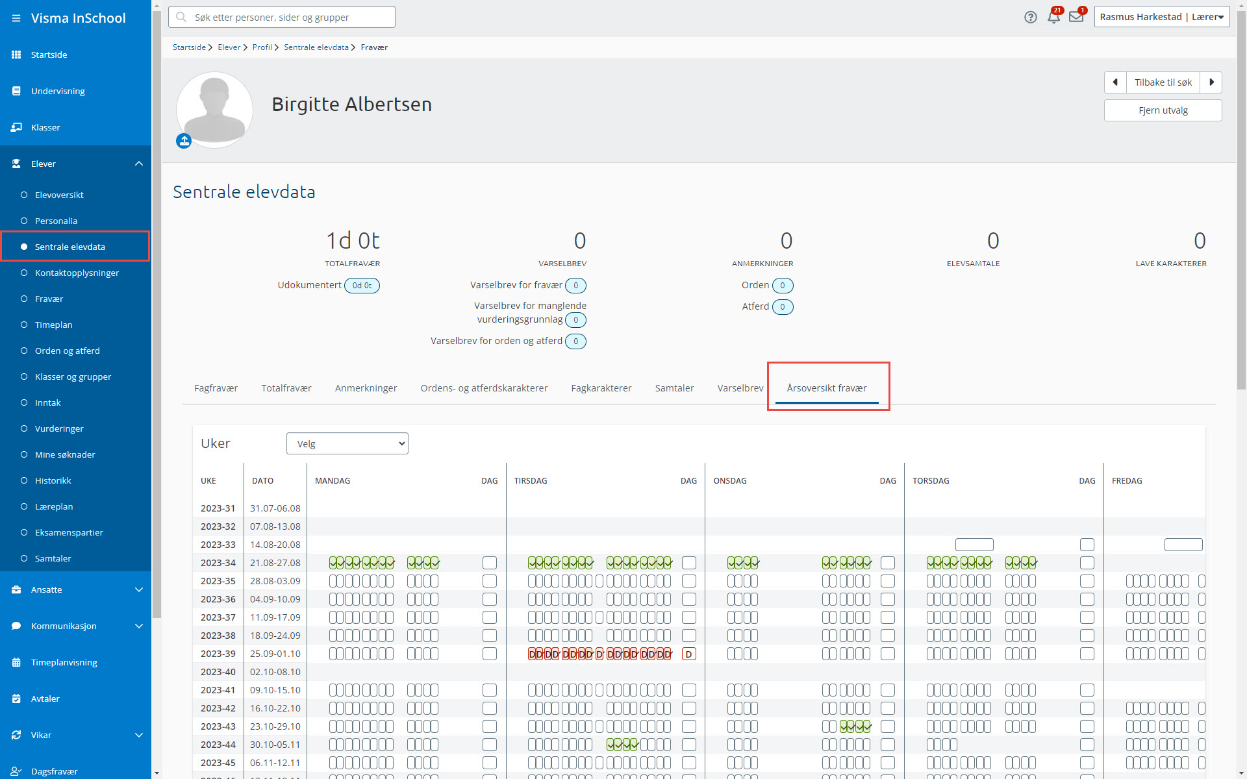
Task: Toggle Torsdag DAG checkbox for week 2023-44
Action: (x=1087, y=745)
